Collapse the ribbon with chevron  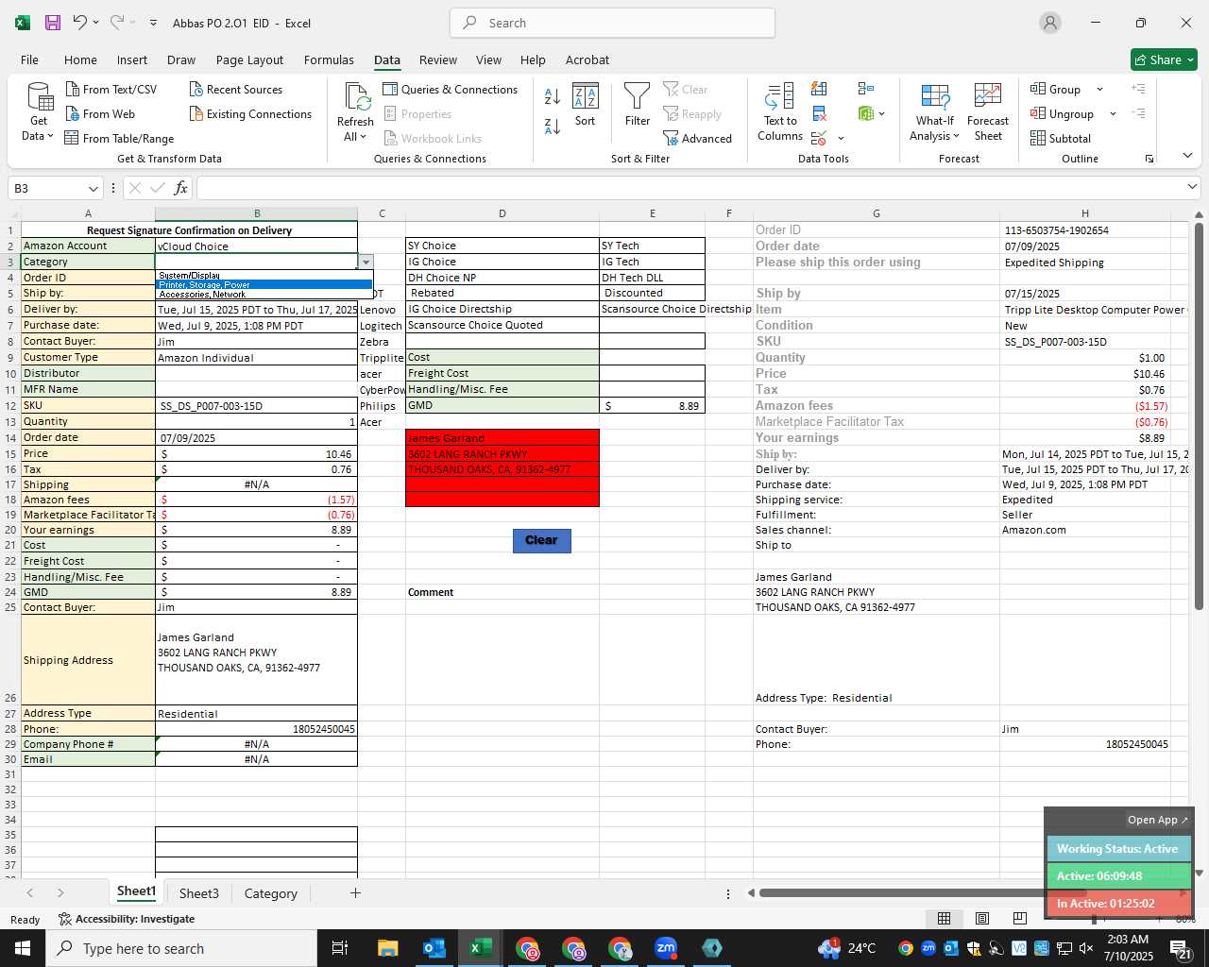pyautogui.click(x=1187, y=155)
